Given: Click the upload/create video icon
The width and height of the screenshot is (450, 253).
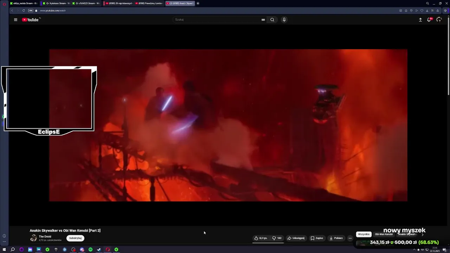Looking at the screenshot, I should [x=420, y=20].
